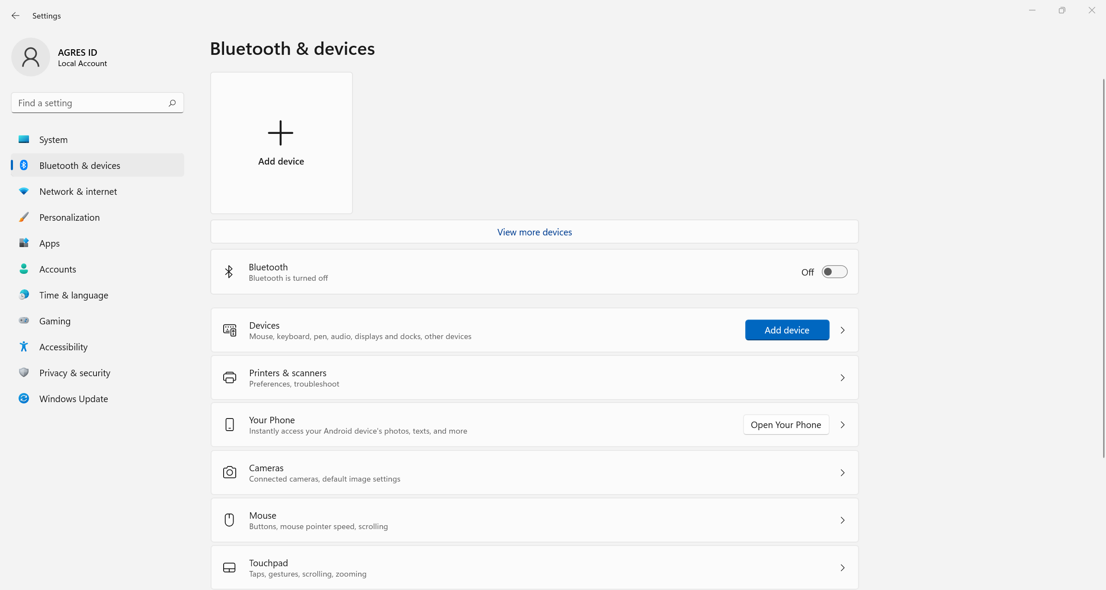
Task: Expand the Devices row chevron
Action: (x=843, y=330)
